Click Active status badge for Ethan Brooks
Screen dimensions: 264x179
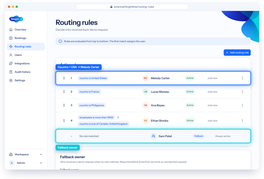click(x=190, y=121)
